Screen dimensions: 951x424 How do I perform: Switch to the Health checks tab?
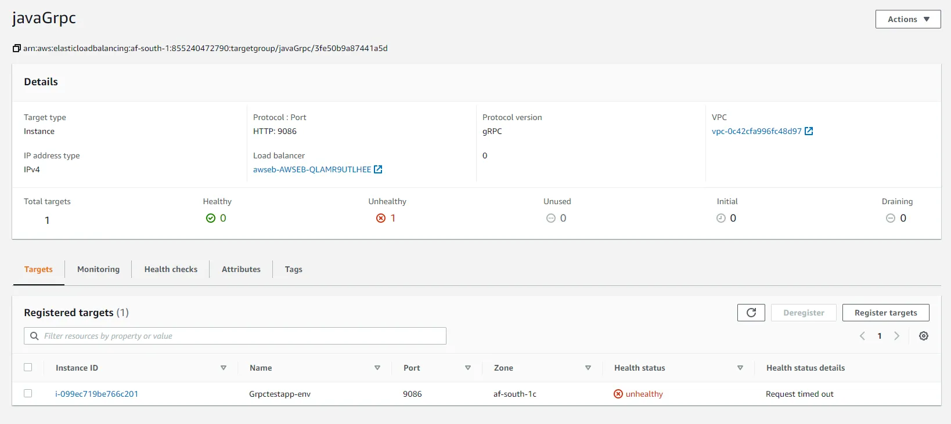(x=171, y=269)
